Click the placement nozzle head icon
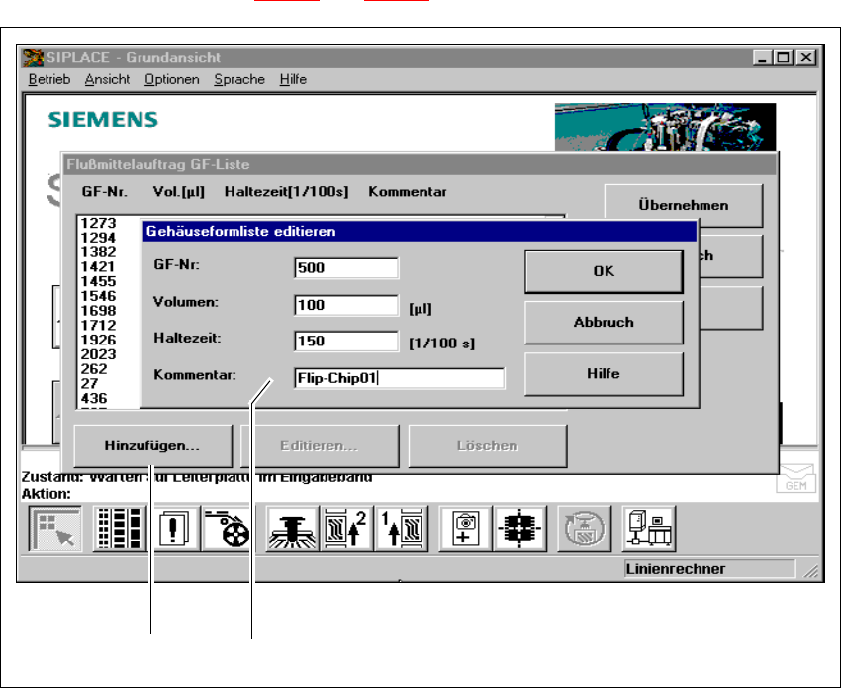Image resolution: width=841 pixels, height=688 pixels. (x=292, y=528)
